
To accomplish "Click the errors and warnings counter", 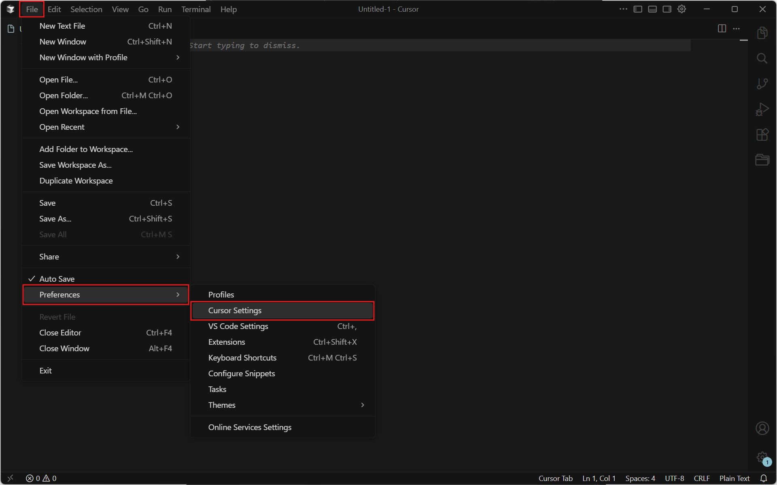I will pos(41,478).
